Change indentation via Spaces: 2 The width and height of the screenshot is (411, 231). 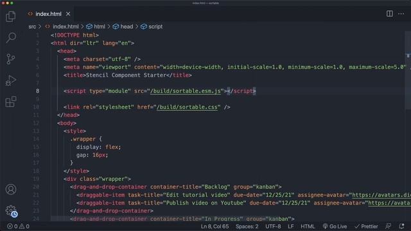pos(247,227)
